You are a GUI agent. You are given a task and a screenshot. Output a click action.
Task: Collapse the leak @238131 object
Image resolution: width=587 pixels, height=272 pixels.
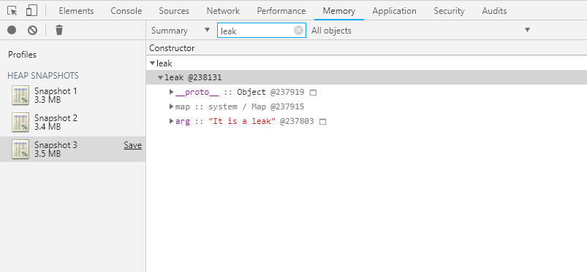[160, 78]
